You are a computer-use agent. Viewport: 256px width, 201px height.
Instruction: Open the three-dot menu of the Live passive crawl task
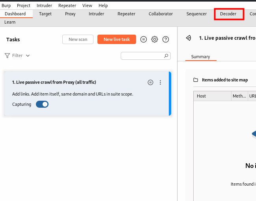[160, 82]
